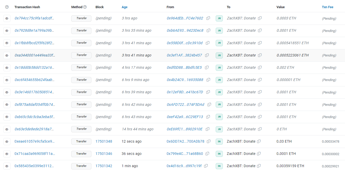Click age text 14 hrs 44 mins ago
Viewport: 345px width, 172px height.
[138, 129]
